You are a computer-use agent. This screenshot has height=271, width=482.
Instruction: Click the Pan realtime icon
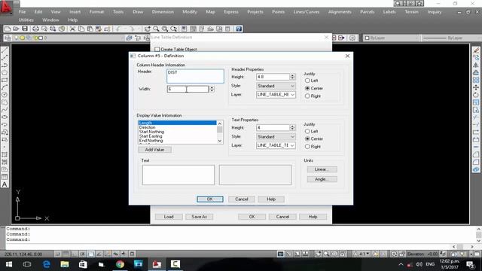pyautogui.click(x=148, y=29)
